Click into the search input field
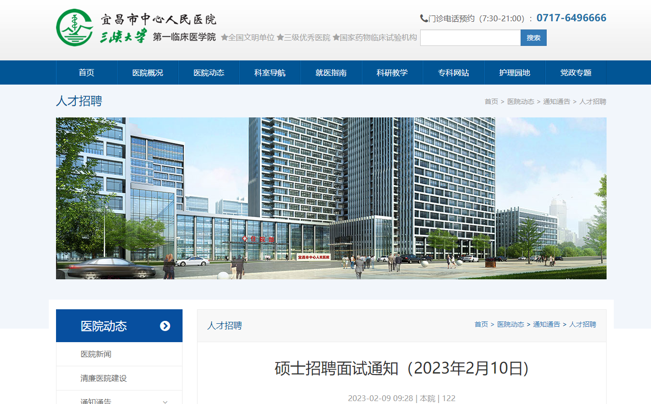 point(470,38)
